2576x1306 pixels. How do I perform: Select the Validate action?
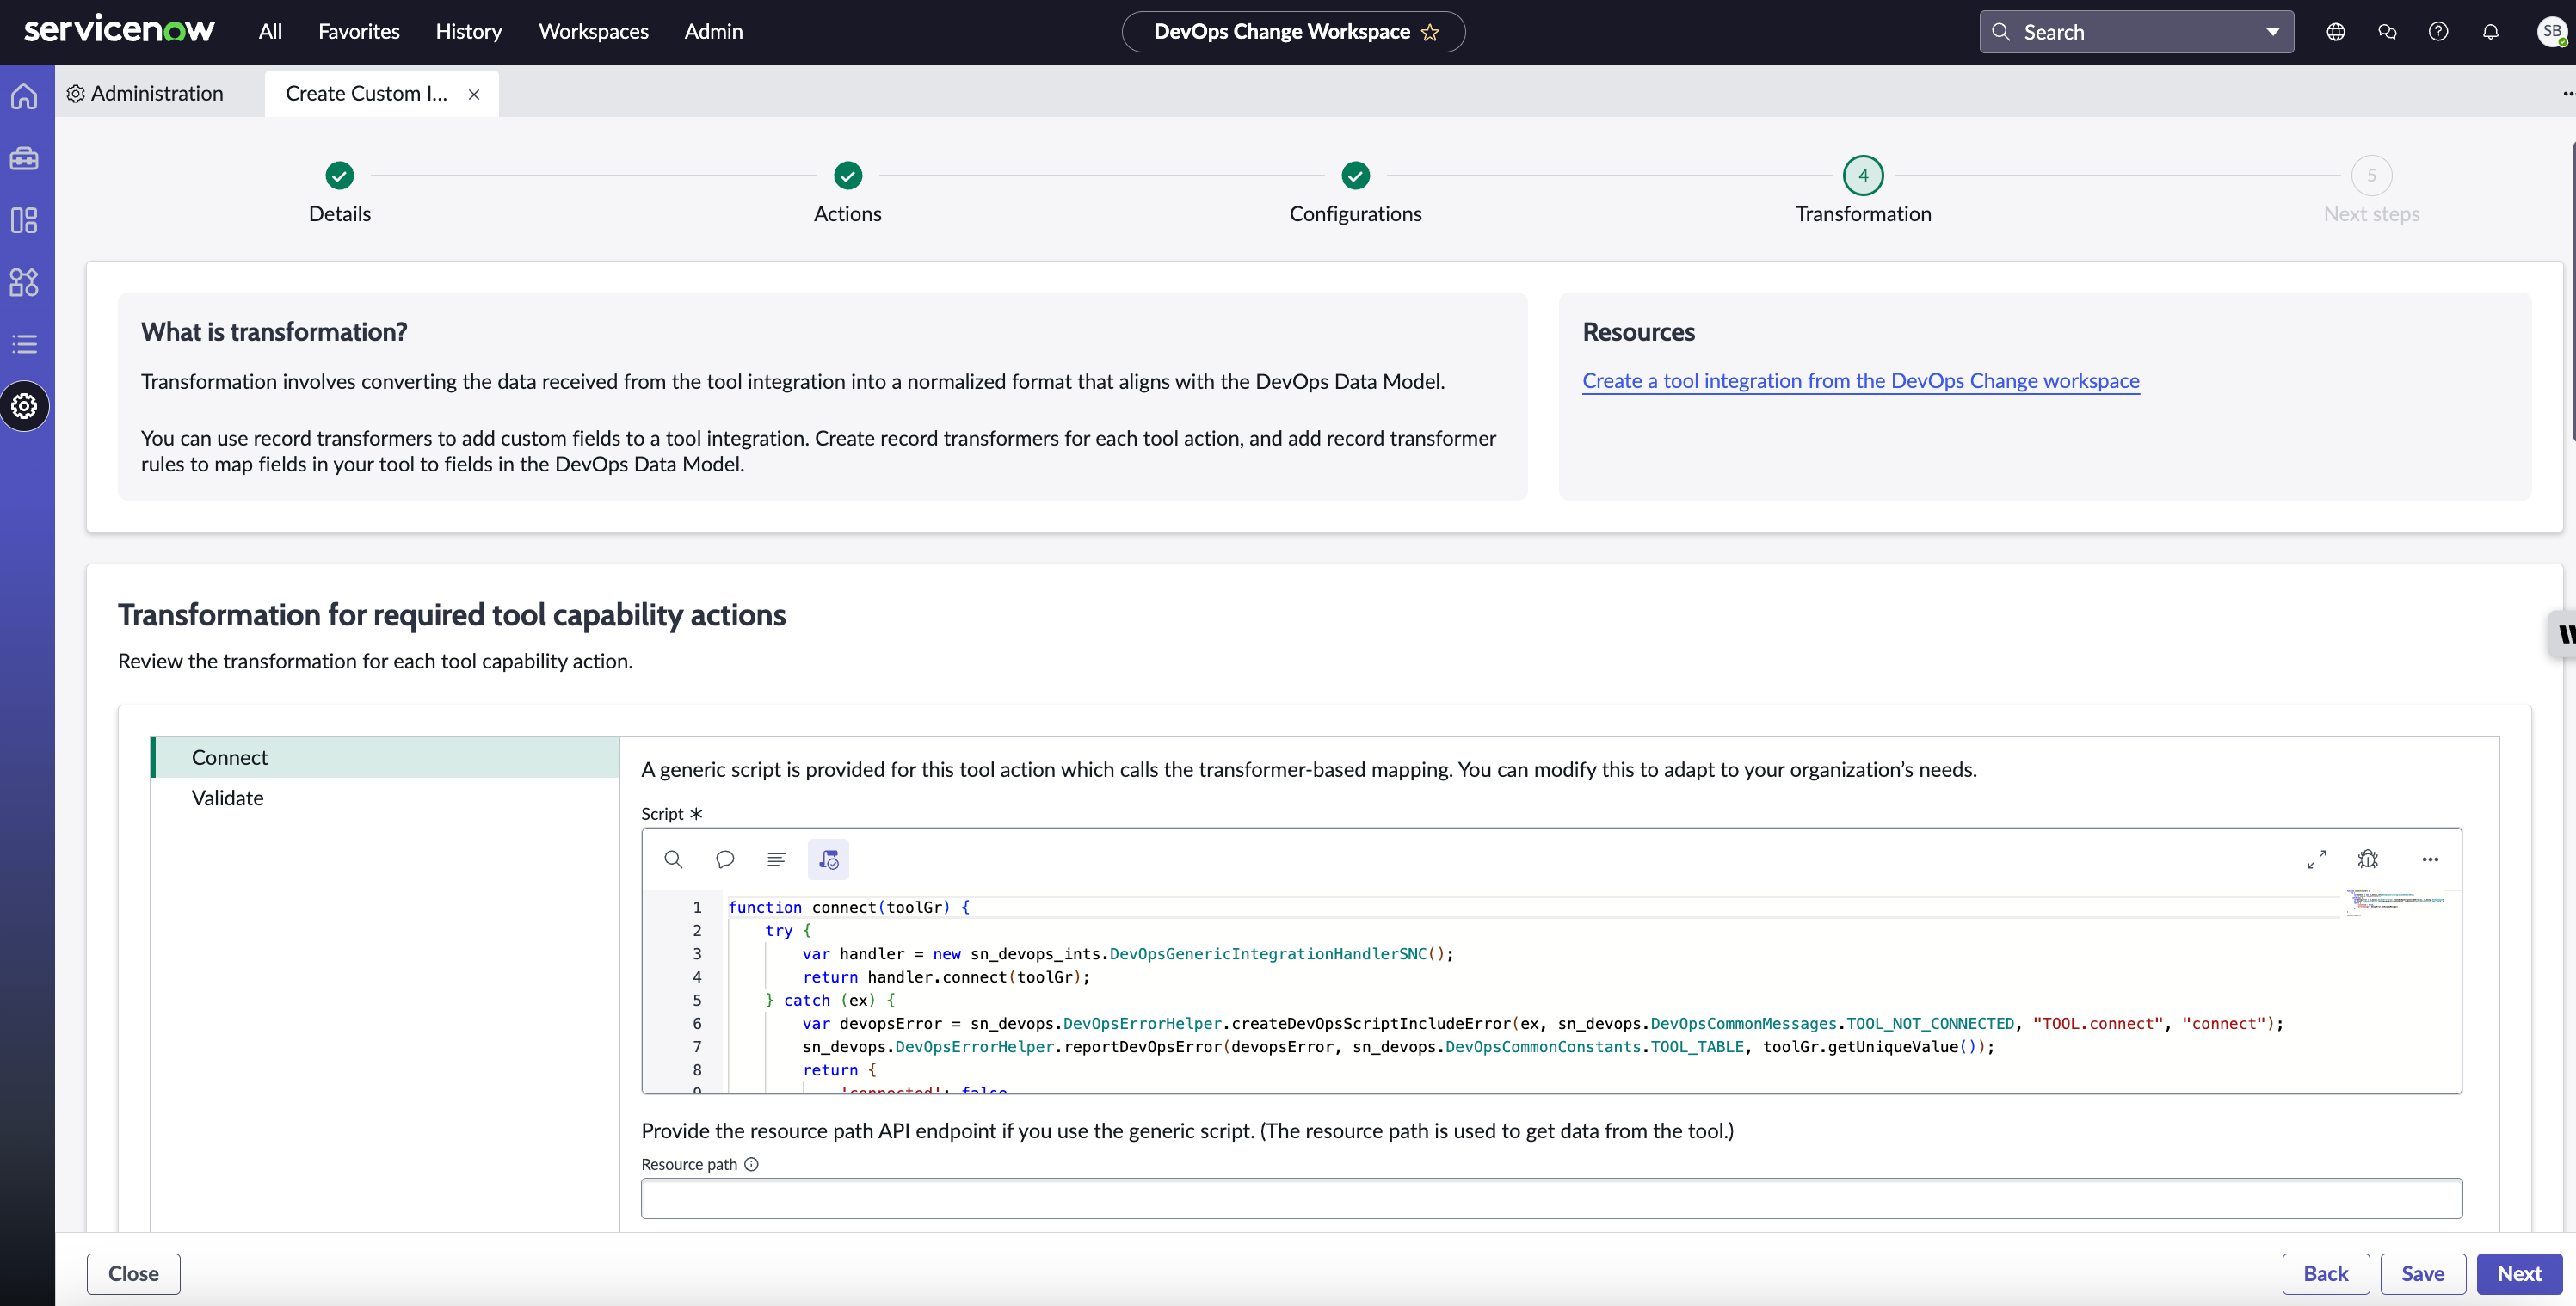tap(385, 798)
